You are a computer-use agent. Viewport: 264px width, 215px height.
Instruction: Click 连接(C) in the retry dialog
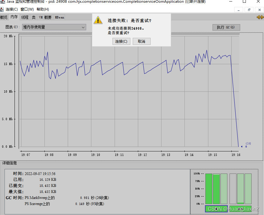(x=121, y=41)
